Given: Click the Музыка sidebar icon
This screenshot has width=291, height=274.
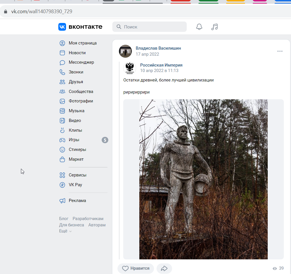Looking at the screenshot, I should 62,111.
